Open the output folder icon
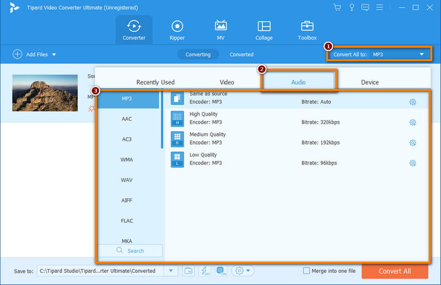Screen dimensions: 441x285 [x=189, y=271]
